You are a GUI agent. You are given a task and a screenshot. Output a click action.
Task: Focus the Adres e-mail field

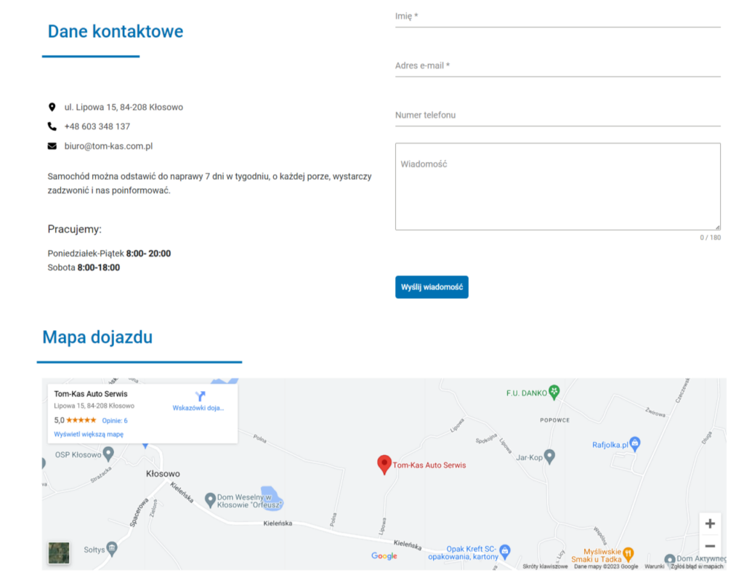pos(557,65)
